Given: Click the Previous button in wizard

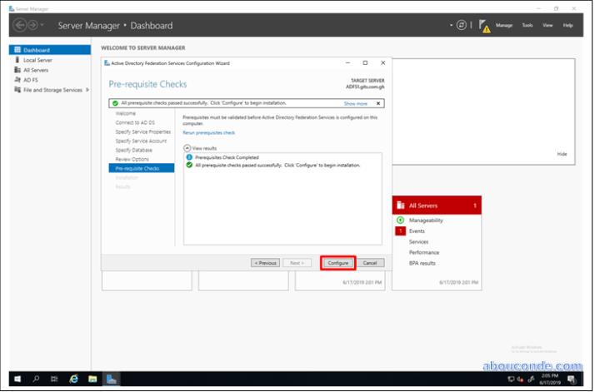Looking at the screenshot, I should (x=265, y=262).
